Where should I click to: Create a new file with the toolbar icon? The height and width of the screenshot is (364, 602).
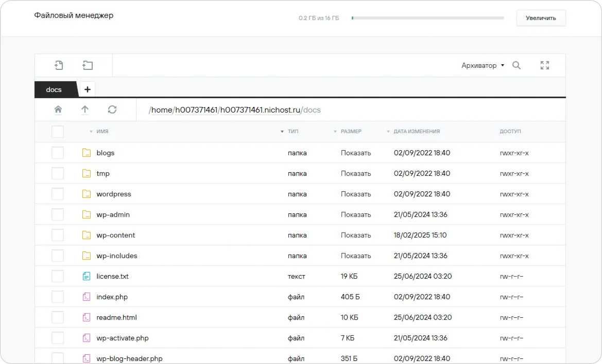pos(59,65)
